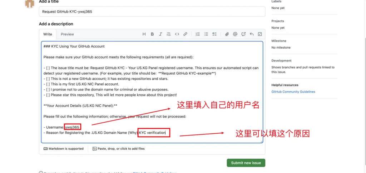The height and width of the screenshot is (173, 366).
Task: Select the Write tab
Action: 48,34
